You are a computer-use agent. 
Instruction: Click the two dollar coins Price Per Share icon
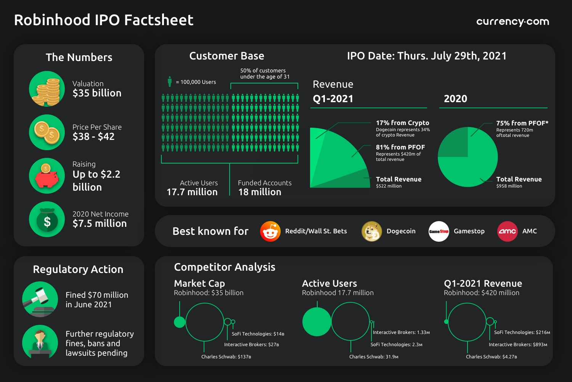click(47, 132)
